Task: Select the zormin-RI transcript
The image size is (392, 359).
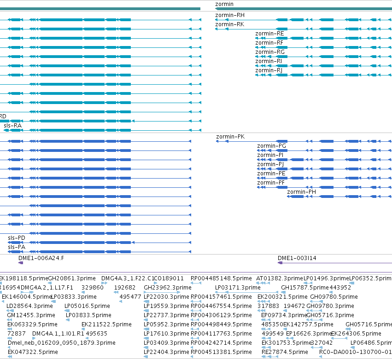Action: [x=323, y=66]
